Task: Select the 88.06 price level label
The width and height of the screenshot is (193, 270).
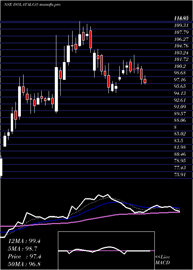Action: pos(180,120)
